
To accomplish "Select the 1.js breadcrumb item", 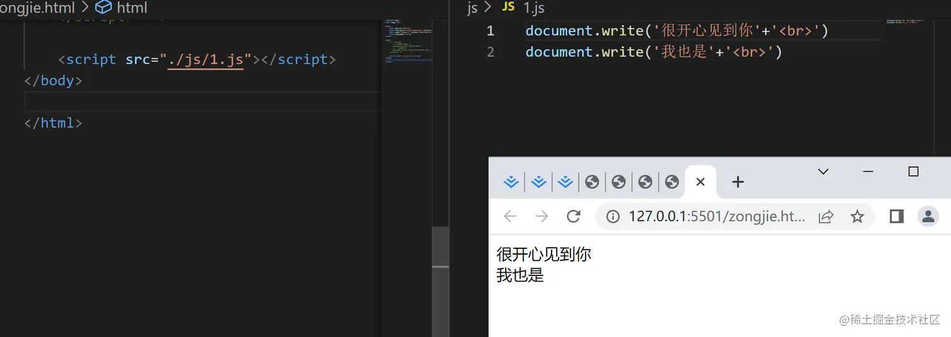I will click(x=534, y=8).
